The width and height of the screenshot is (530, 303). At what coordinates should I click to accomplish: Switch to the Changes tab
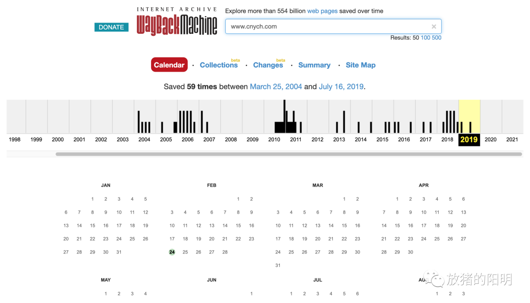click(x=268, y=65)
